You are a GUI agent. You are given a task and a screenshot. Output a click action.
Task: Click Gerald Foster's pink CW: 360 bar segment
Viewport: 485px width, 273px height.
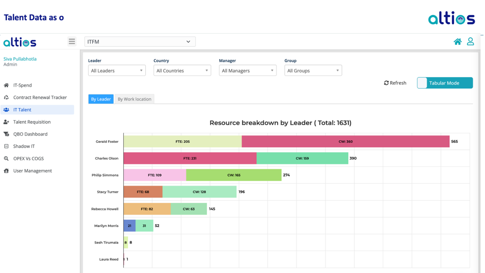(345, 141)
